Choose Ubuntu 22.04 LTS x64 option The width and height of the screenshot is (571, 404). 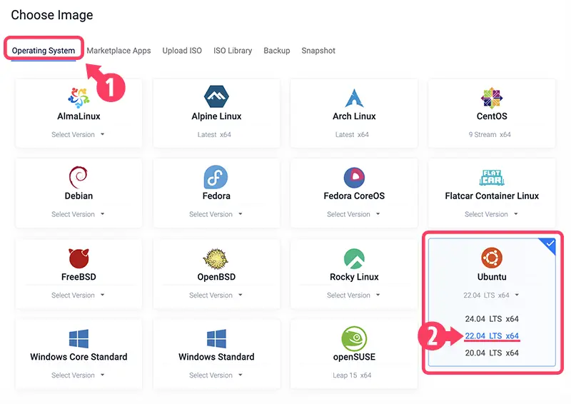coord(492,336)
